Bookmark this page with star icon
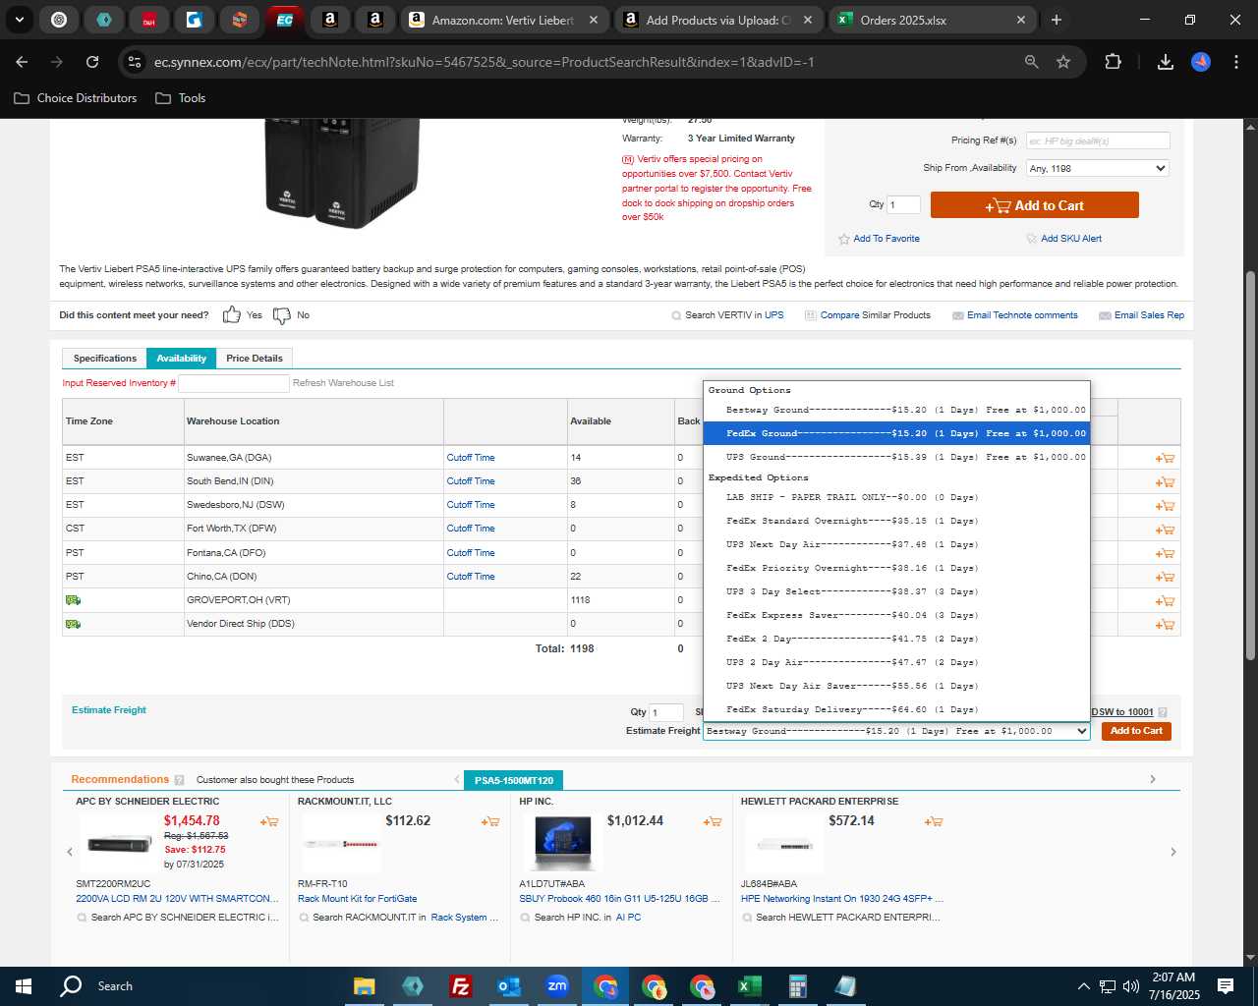 1062,62
